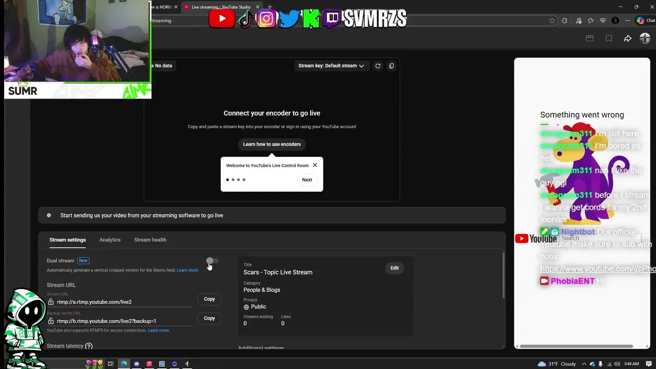Click the lock icon beside Backup server URL
This screenshot has width=656, height=369.
click(x=51, y=321)
